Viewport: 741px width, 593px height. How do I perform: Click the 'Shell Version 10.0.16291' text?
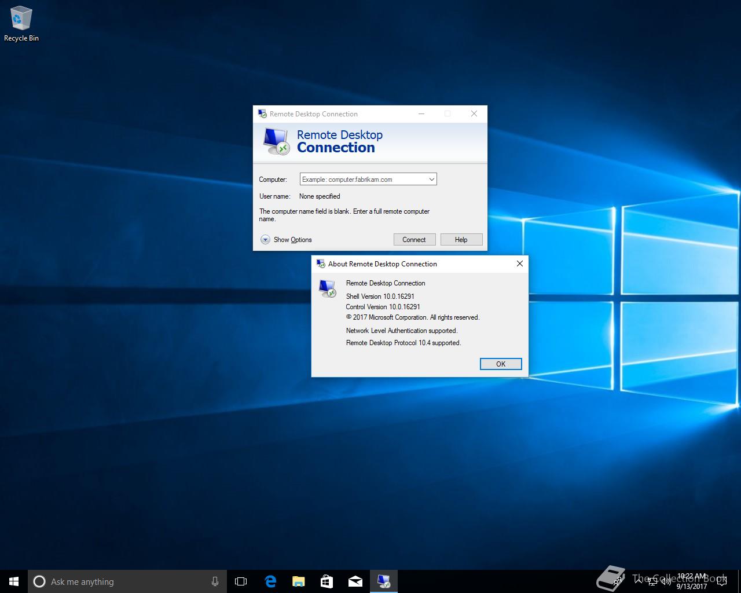(x=380, y=296)
